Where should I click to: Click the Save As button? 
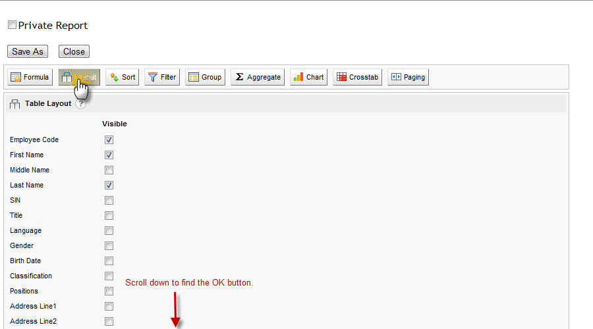click(28, 51)
